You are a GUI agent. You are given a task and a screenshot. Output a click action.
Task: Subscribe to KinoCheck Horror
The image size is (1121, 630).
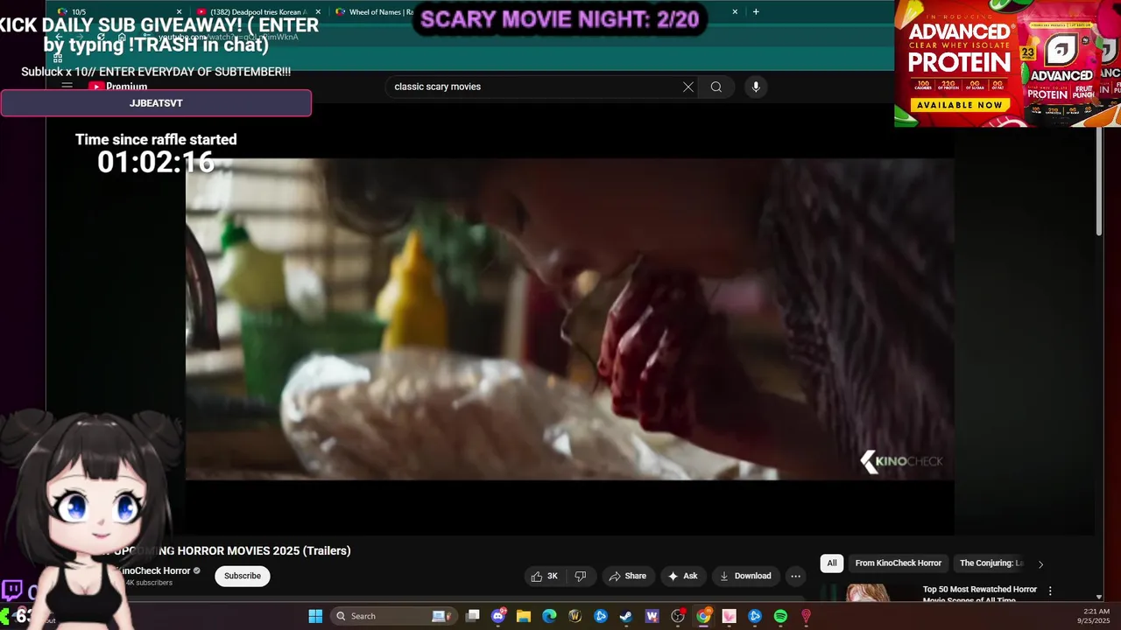click(243, 576)
